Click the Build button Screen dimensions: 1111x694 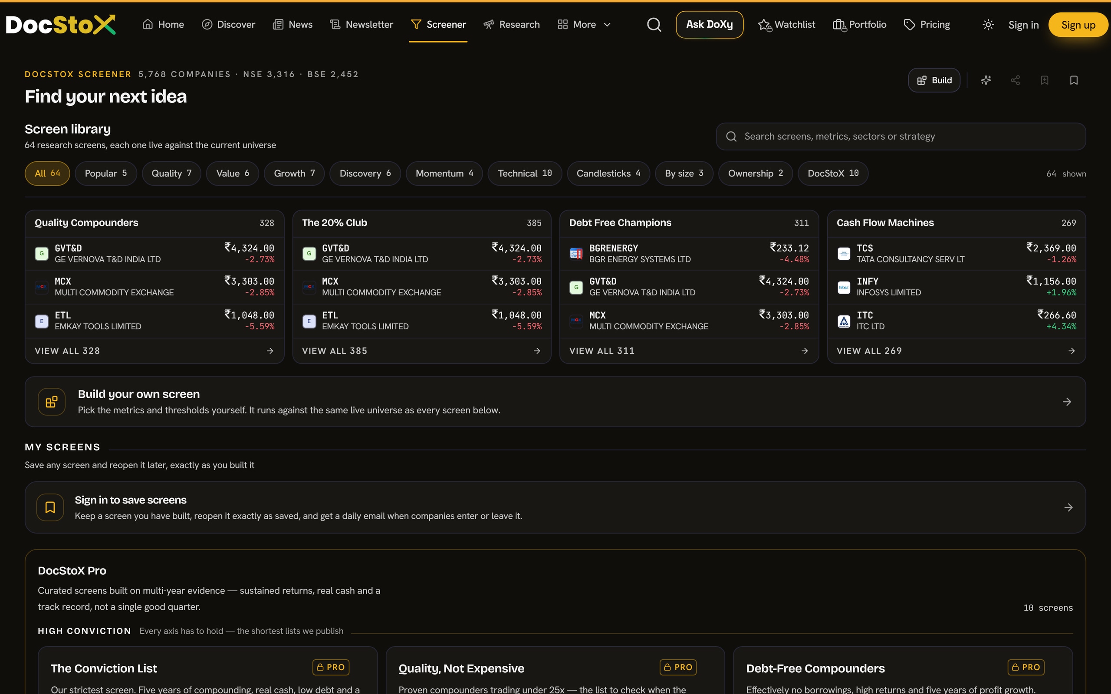[934, 80]
